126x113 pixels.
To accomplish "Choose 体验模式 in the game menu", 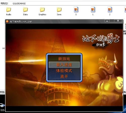I will tap(64, 70).
